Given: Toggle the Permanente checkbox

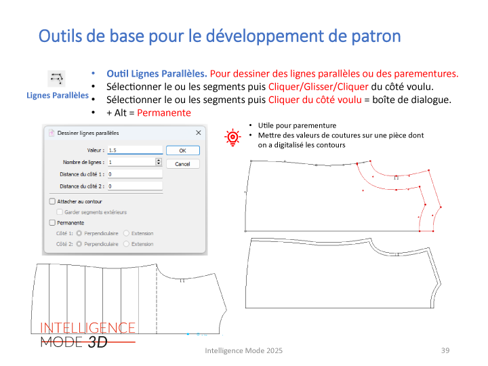Looking at the screenshot, I should coord(53,222).
